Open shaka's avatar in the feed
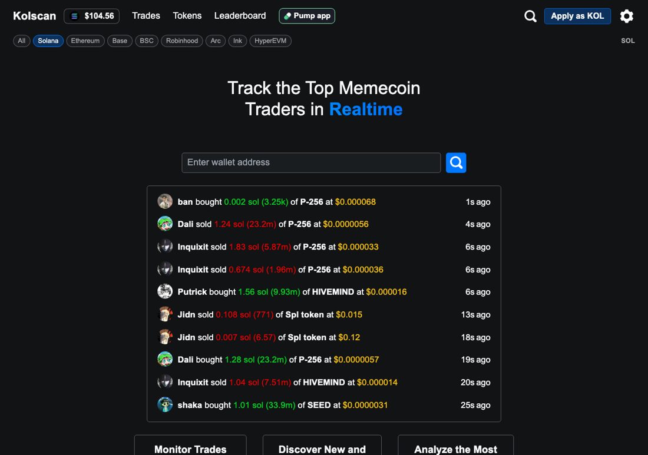648x455 pixels. coord(165,404)
